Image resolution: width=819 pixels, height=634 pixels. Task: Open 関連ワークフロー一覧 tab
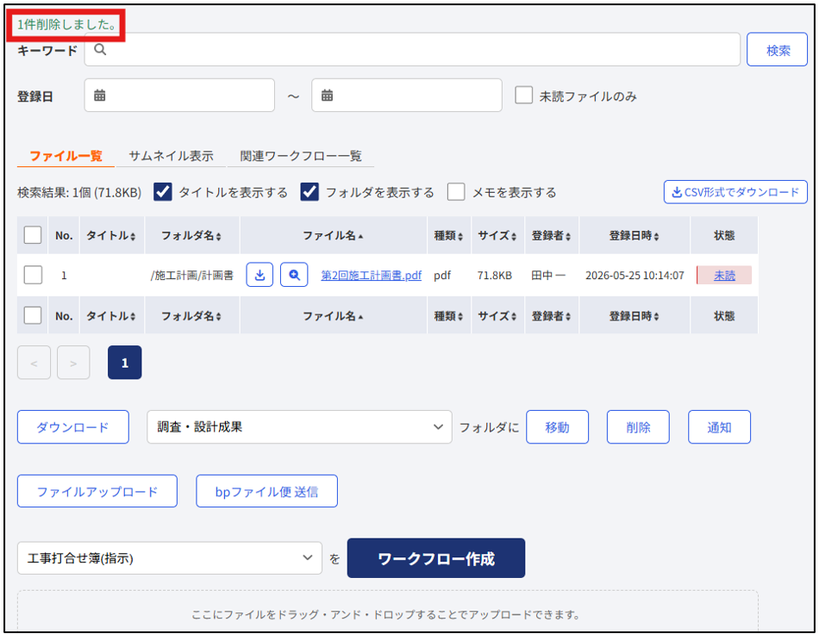[x=301, y=156]
